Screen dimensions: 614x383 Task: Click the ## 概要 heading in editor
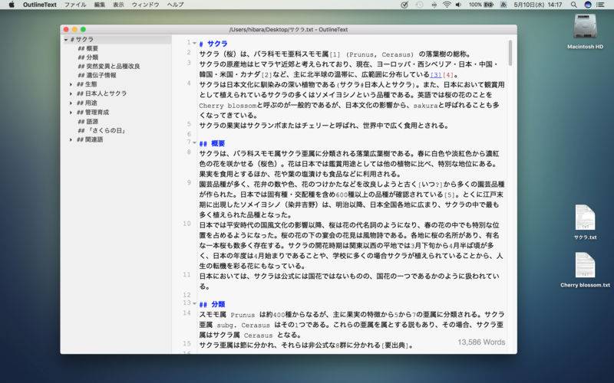212,143
